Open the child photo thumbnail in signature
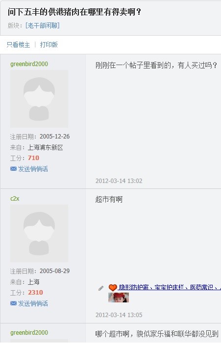221x344 pixels. tap(119, 298)
